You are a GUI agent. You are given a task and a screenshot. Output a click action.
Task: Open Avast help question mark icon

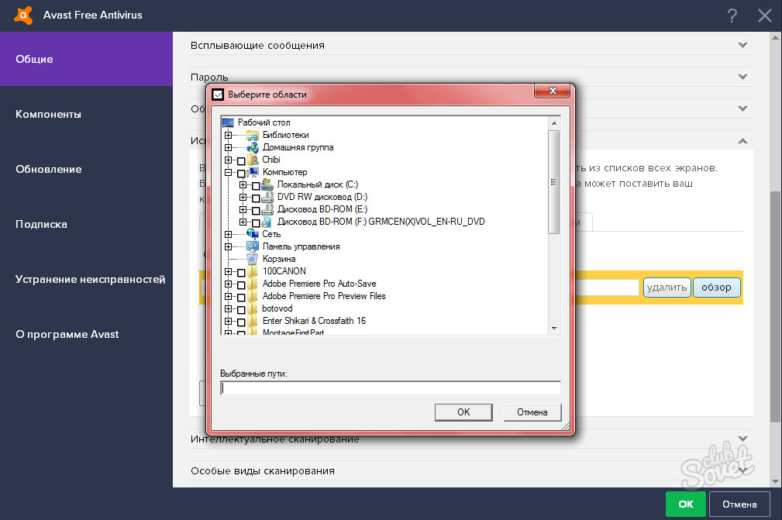tap(732, 15)
